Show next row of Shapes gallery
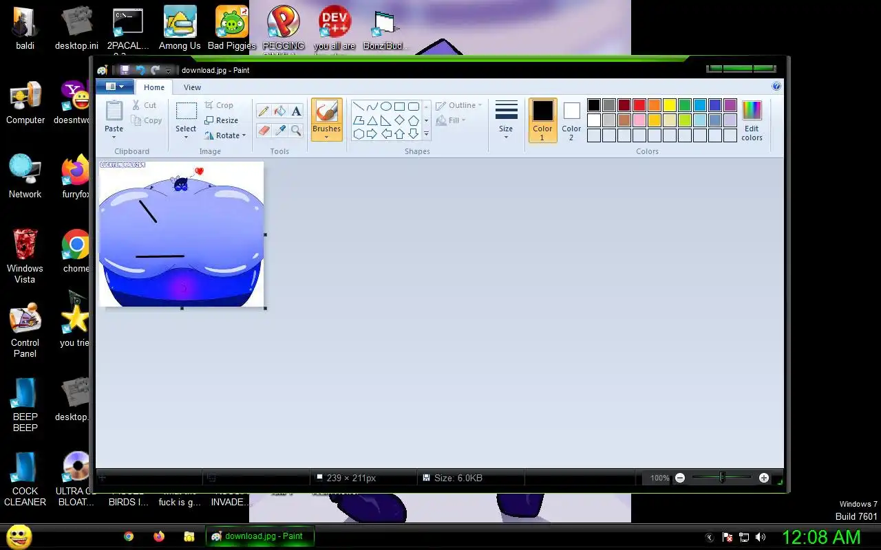The height and width of the screenshot is (550, 881). [x=426, y=120]
